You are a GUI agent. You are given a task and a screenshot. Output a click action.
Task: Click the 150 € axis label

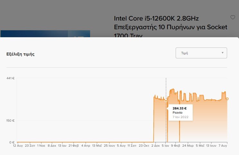10,120
